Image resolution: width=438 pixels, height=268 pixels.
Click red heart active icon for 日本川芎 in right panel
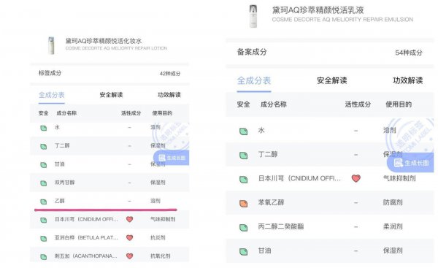(356, 178)
